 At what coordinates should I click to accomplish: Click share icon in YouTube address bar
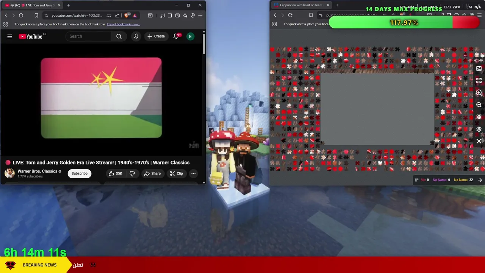click(117, 15)
